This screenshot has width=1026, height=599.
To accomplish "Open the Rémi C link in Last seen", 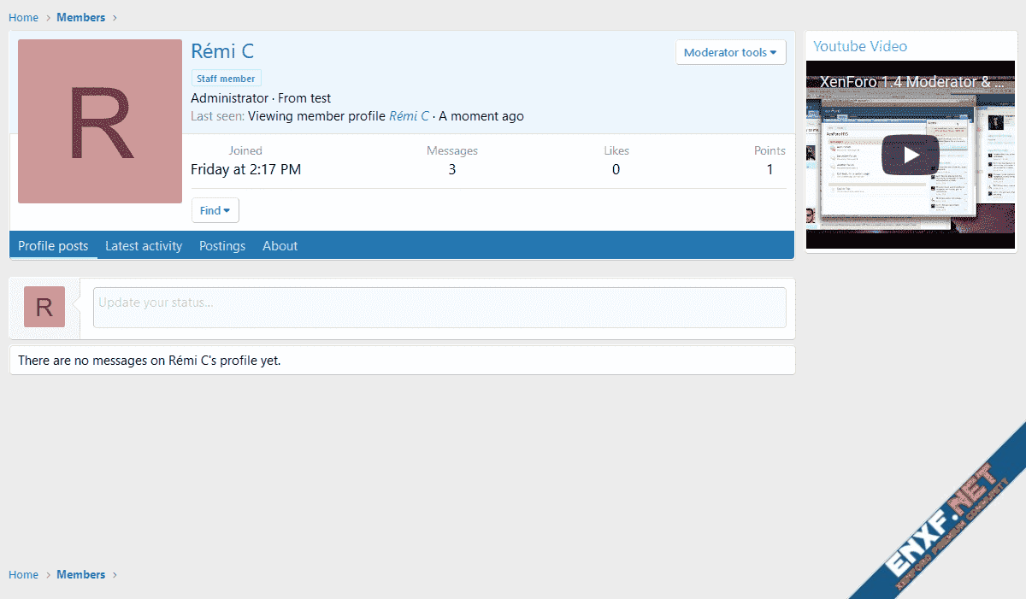I will [x=409, y=116].
